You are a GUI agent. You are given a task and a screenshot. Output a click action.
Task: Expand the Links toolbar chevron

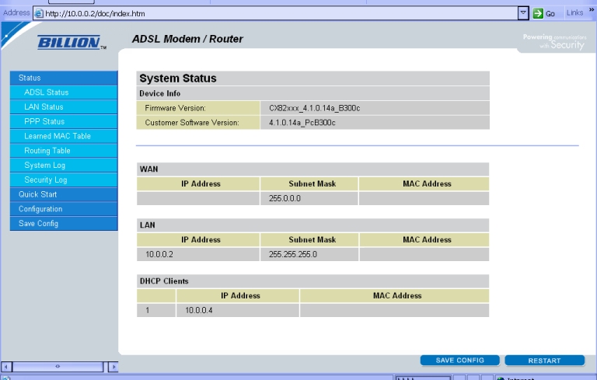coord(592,10)
